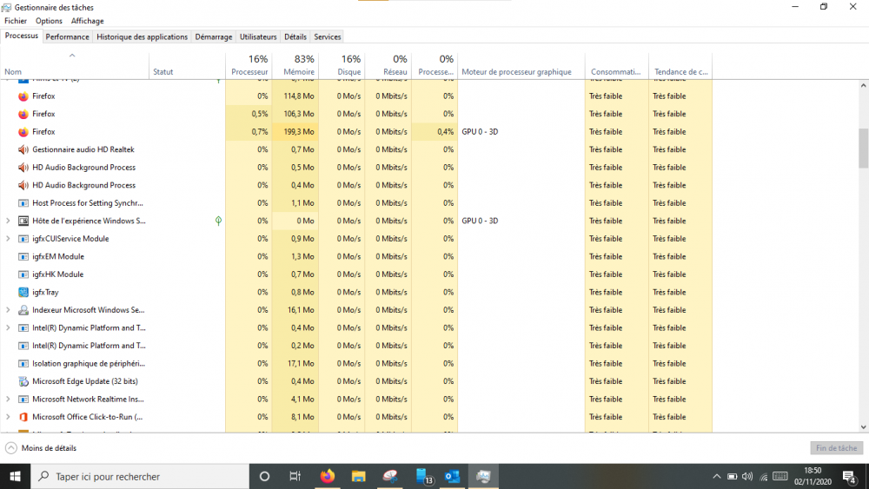Open the Affichage menu
Image resolution: width=869 pixels, height=489 pixels.
(x=87, y=21)
